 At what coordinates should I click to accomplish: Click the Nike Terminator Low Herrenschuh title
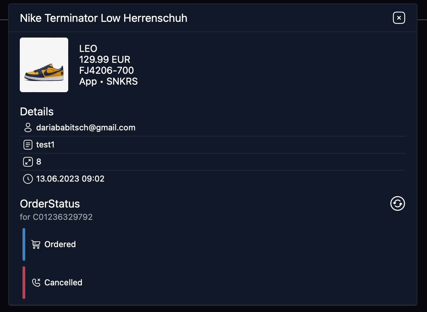pyautogui.click(x=104, y=18)
